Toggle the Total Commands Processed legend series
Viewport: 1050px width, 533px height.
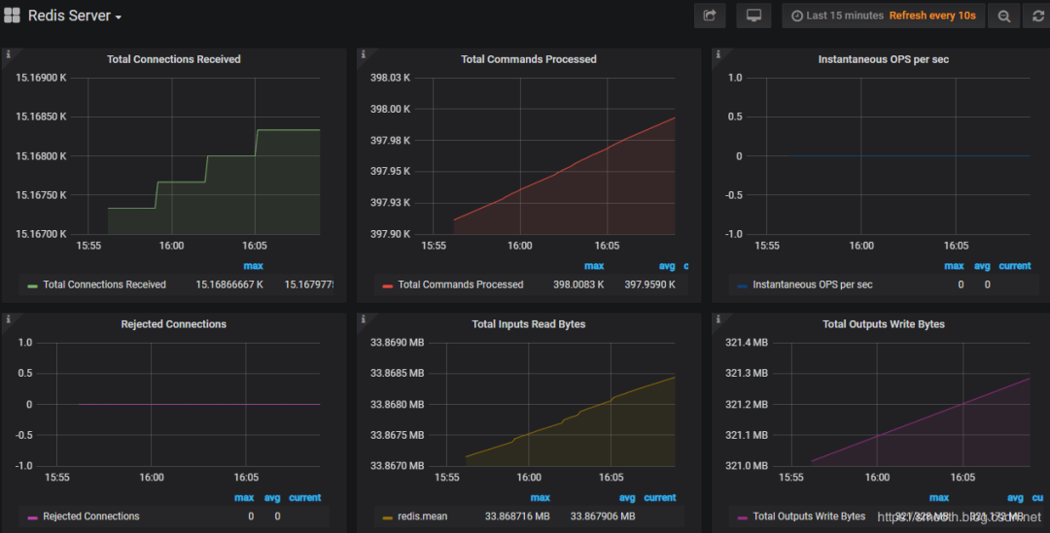[461, 284]
